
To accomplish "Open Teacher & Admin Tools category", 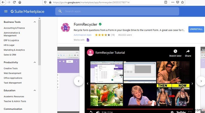I will coord(15,101).
